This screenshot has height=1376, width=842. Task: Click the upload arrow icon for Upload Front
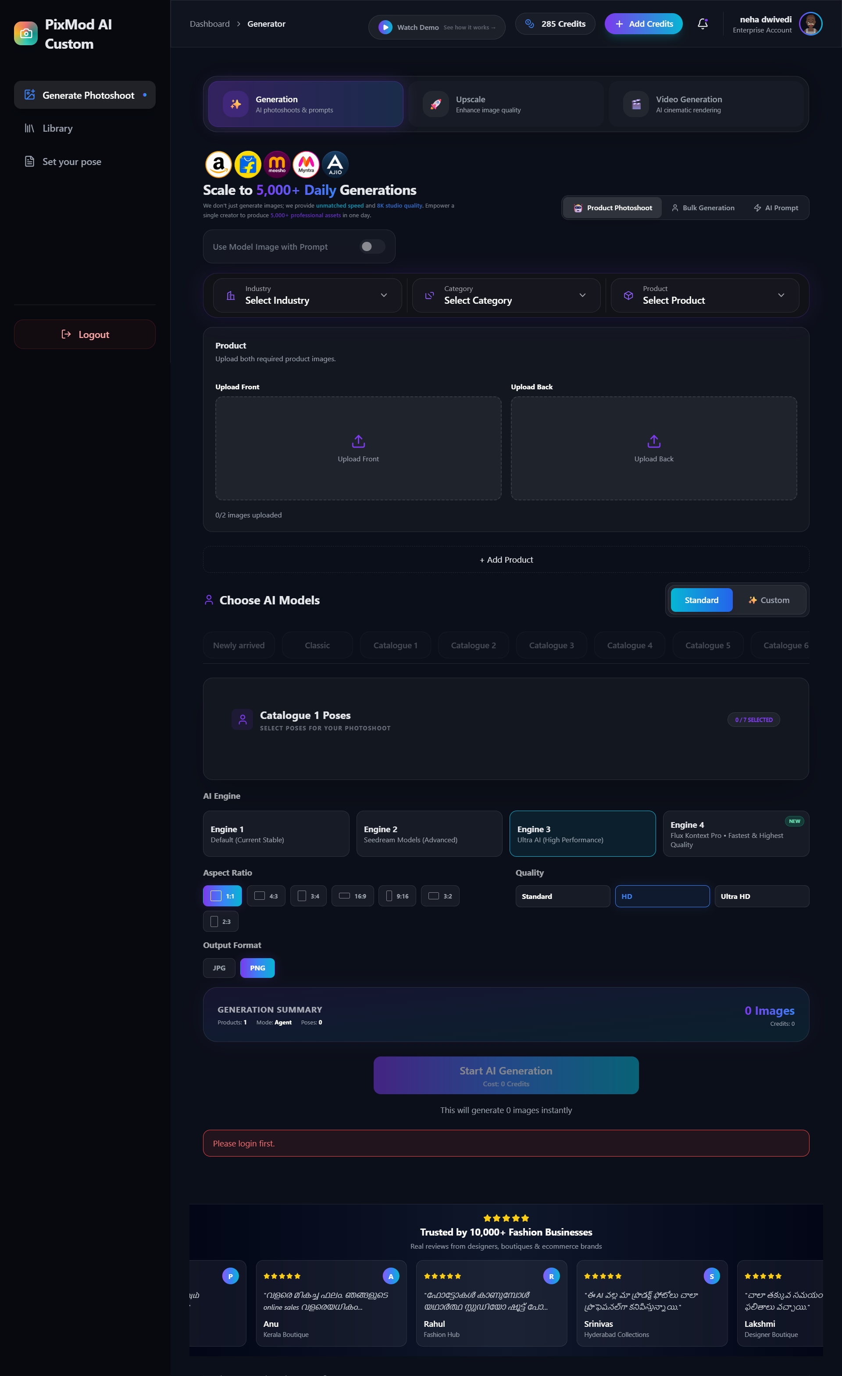(358, 442)
